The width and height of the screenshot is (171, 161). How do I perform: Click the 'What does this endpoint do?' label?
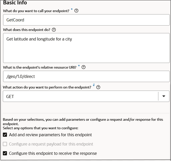(x=27, y=30)
